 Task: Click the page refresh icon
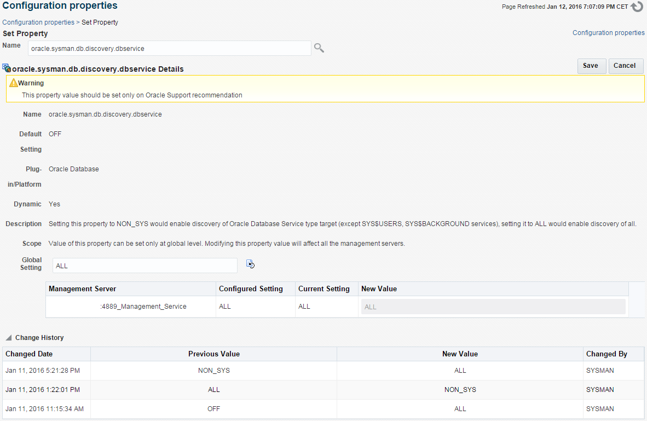coord(637,6)
